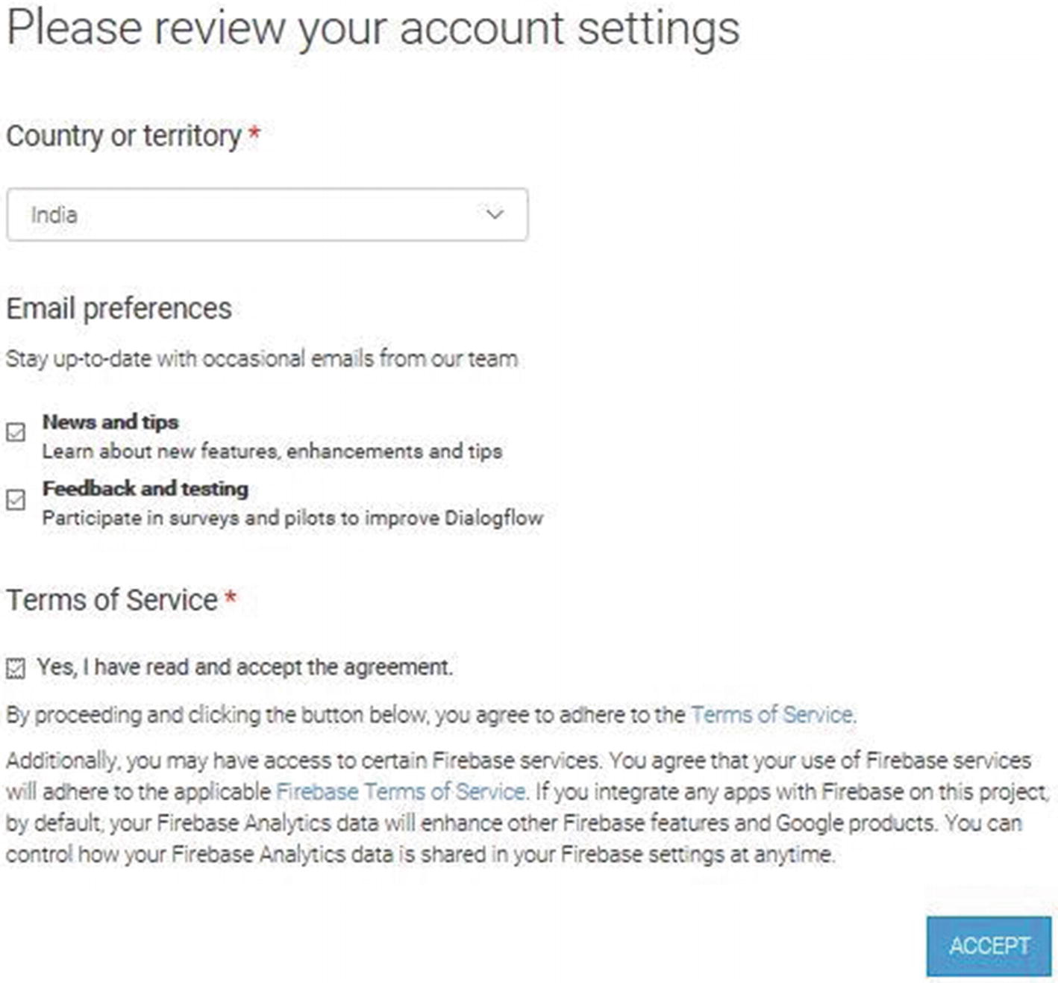Toggle the News and tips checkbox

[x=16, y=433]
